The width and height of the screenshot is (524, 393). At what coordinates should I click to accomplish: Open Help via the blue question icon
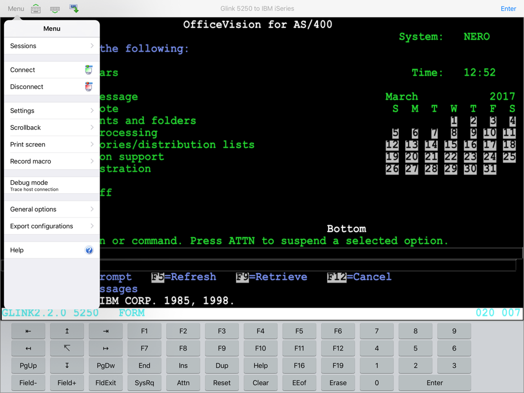click(89, 250)
